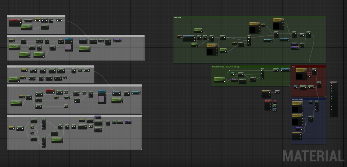Grab the Base Color comment box resize corner
Image resolution: width=347 pixels, height=167 pixels.
coord(325,62)
